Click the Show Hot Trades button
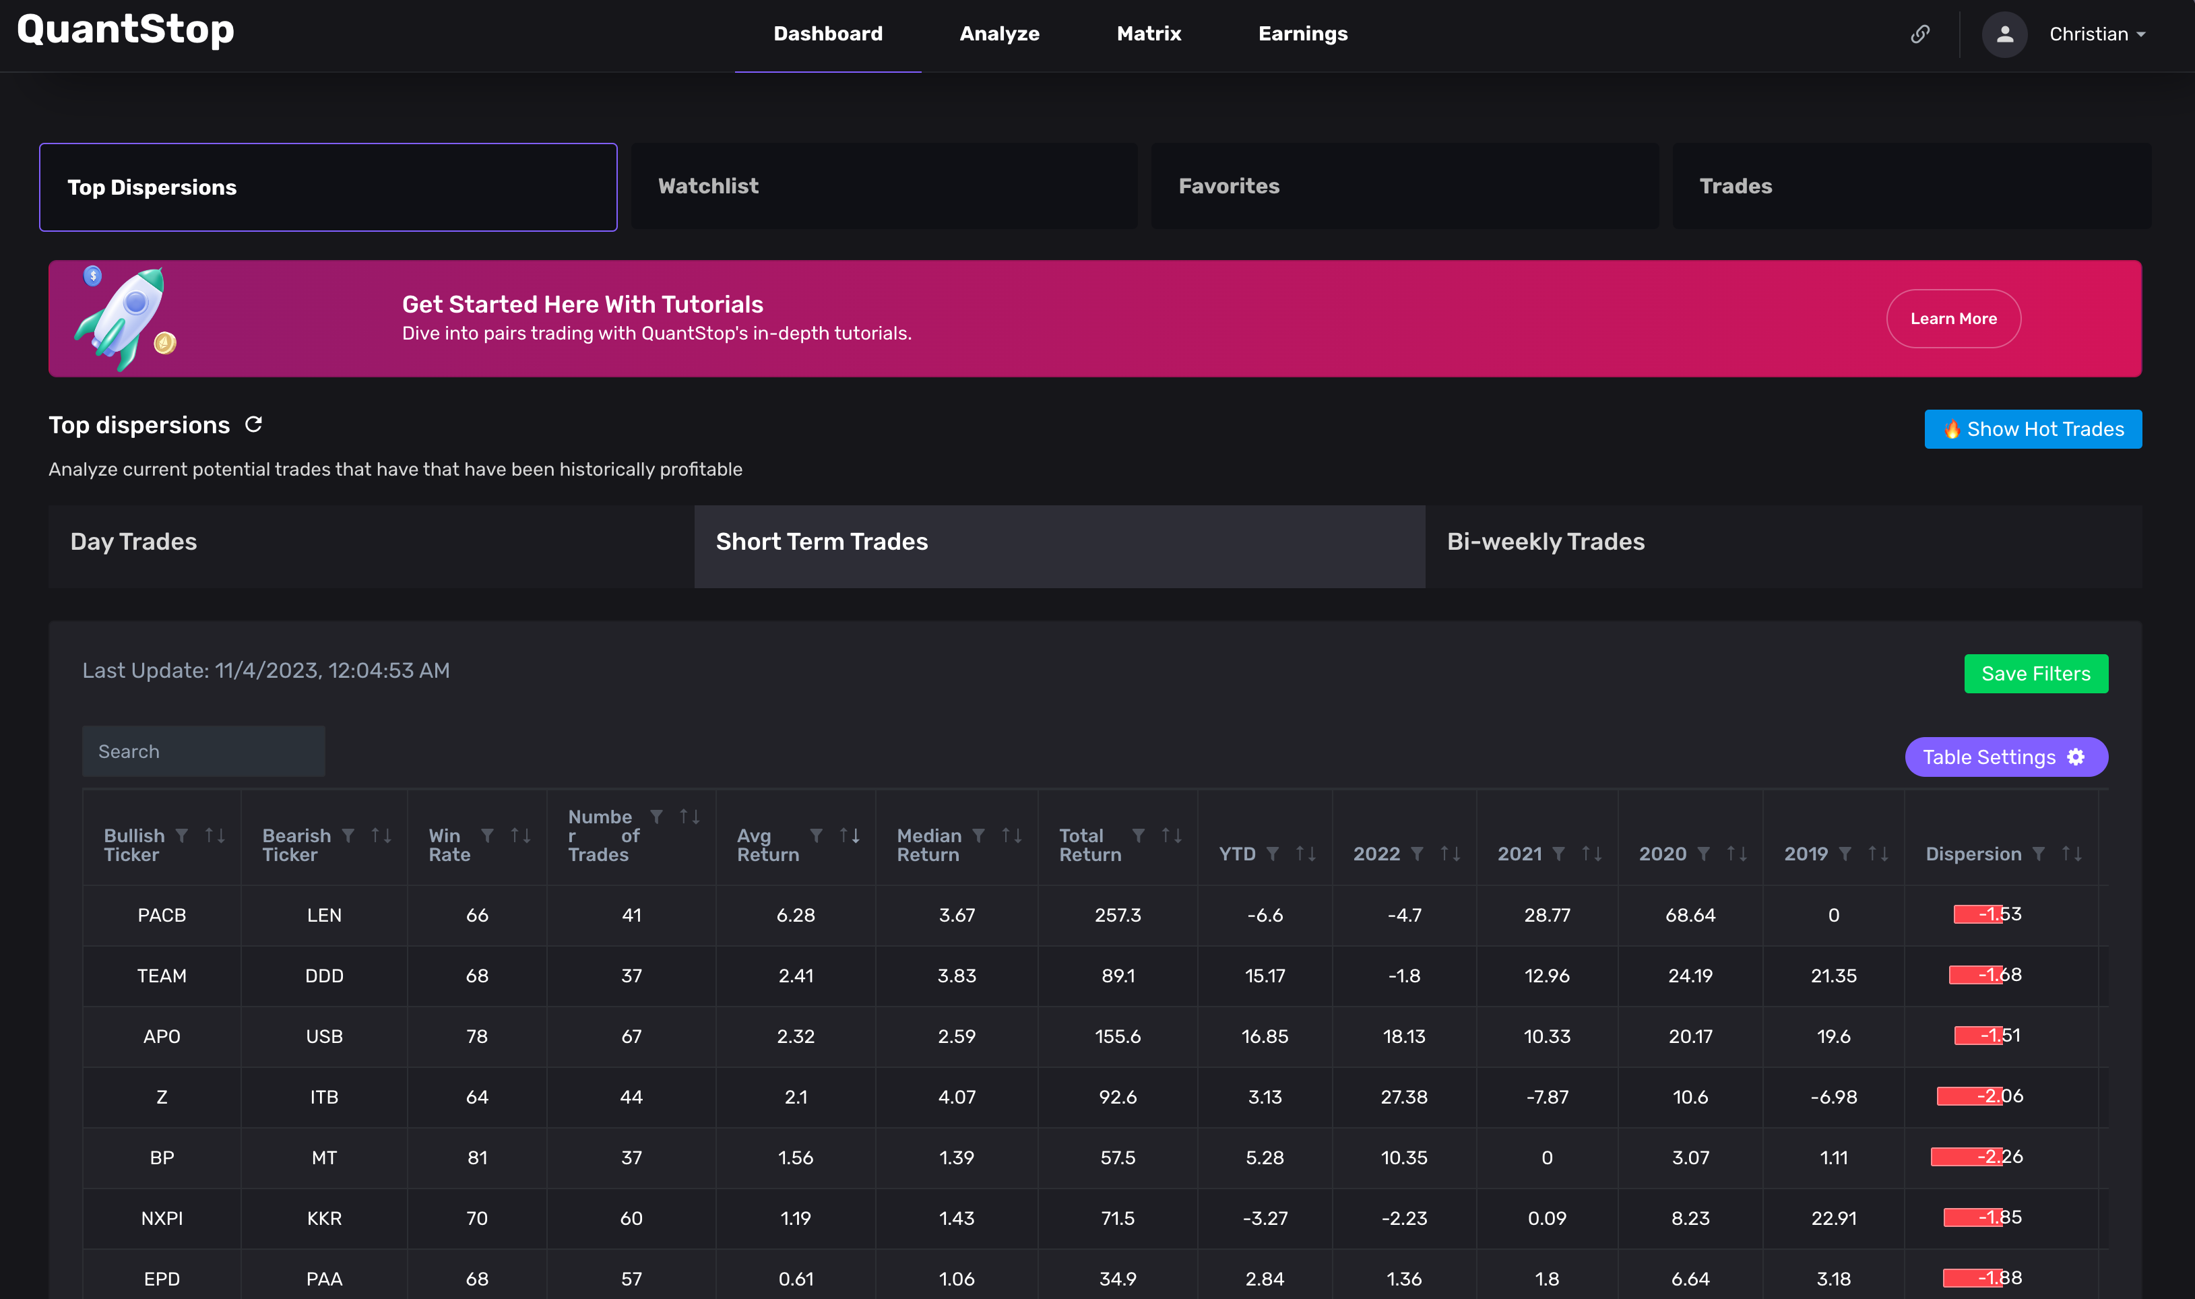Viewport: 2195px width, 1299px height. pyautogui.click(x=2032, y=429)
